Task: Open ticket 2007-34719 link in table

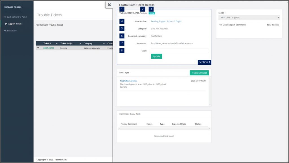Action: tap(49, 48)
